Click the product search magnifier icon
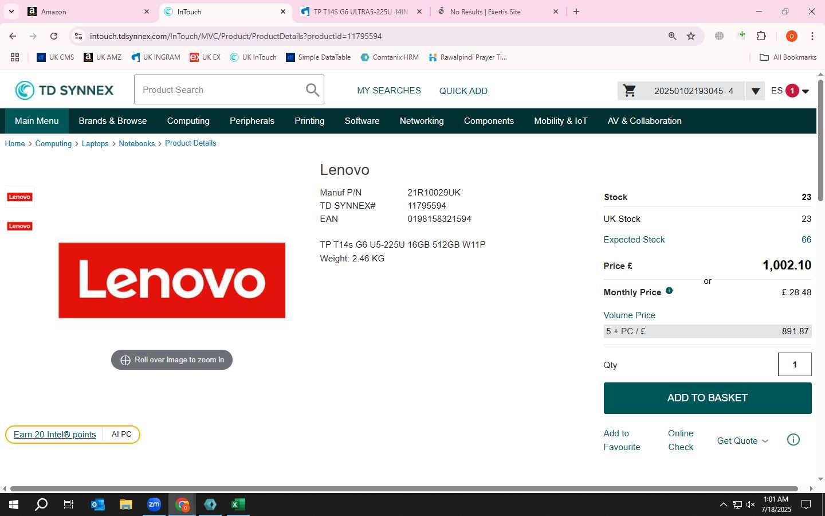 312,90
